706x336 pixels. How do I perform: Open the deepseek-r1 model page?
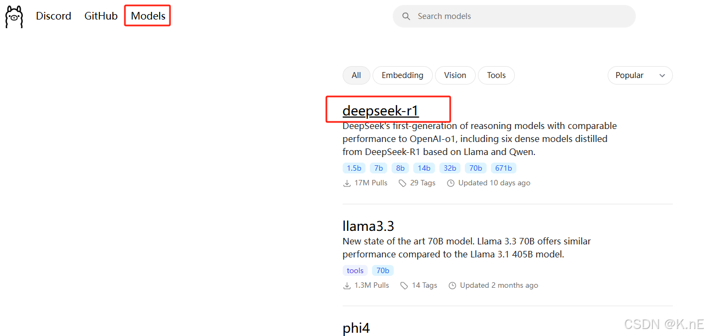pyautogui.click(x=381, y=111)
